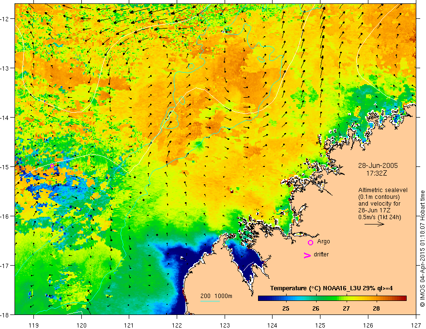Image resolution: width=426 pixels, height=329 pixels.
Task: Click the Argo float marker near 119.4 longitude
Action: pyautogui.click(x=52, y=166)
